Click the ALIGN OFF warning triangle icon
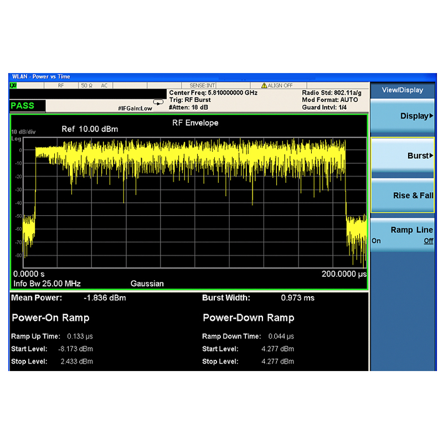The image size is (443, 443). click(264, 85)
